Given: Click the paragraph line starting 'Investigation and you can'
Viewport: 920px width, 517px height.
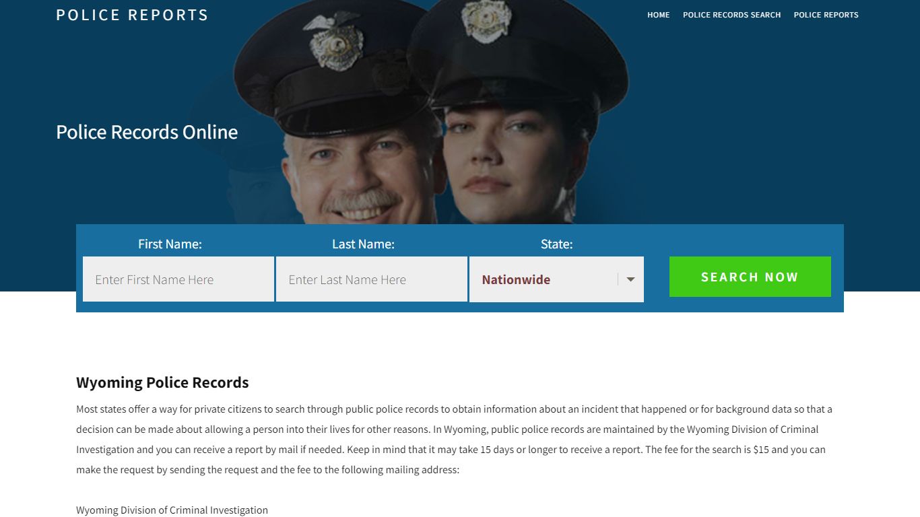Looking at the screenshot, I should pyautogui.click(x=451, y=450).
